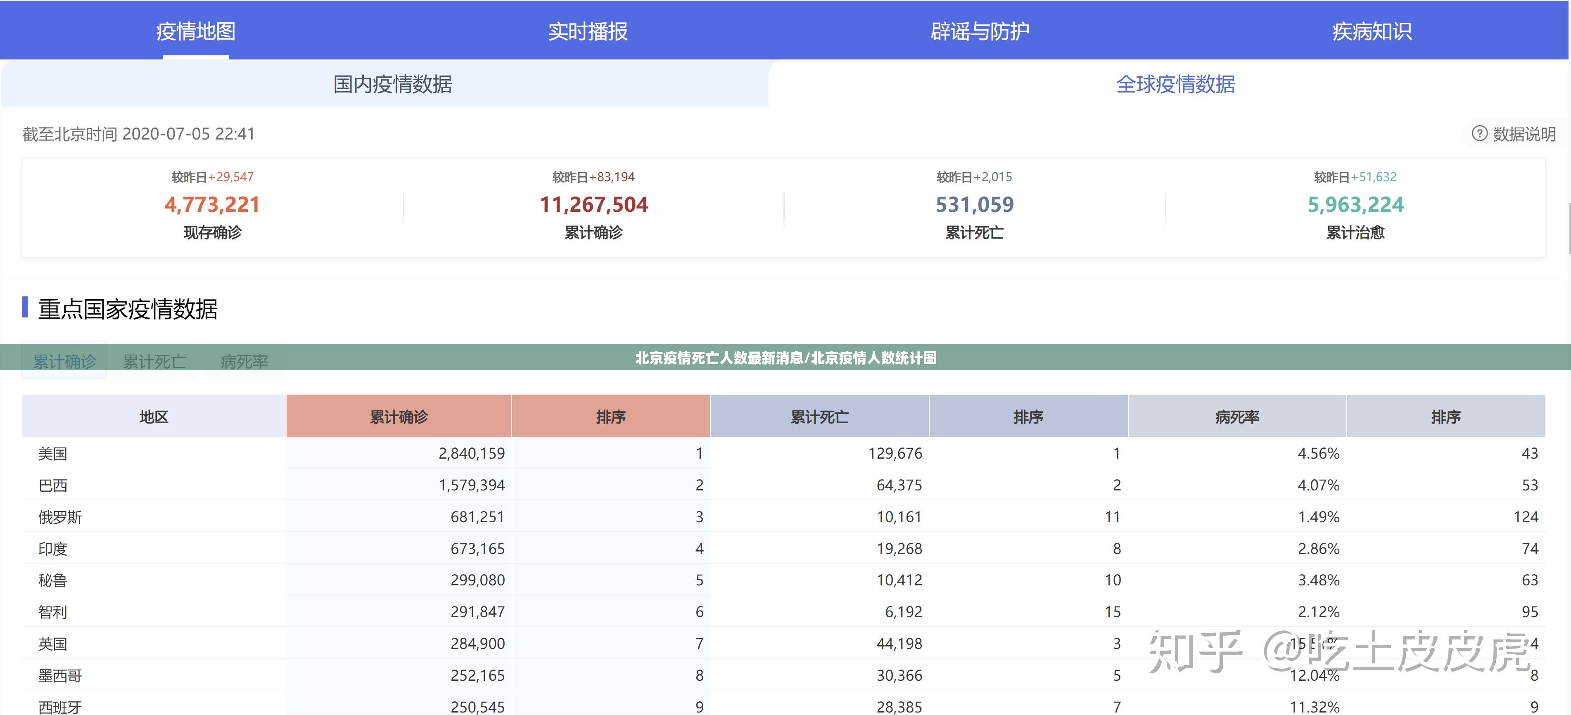This screenshot has height=715, width=1571.
Task: Sort by the 累计确诊 column header
Action: (399, 417)
